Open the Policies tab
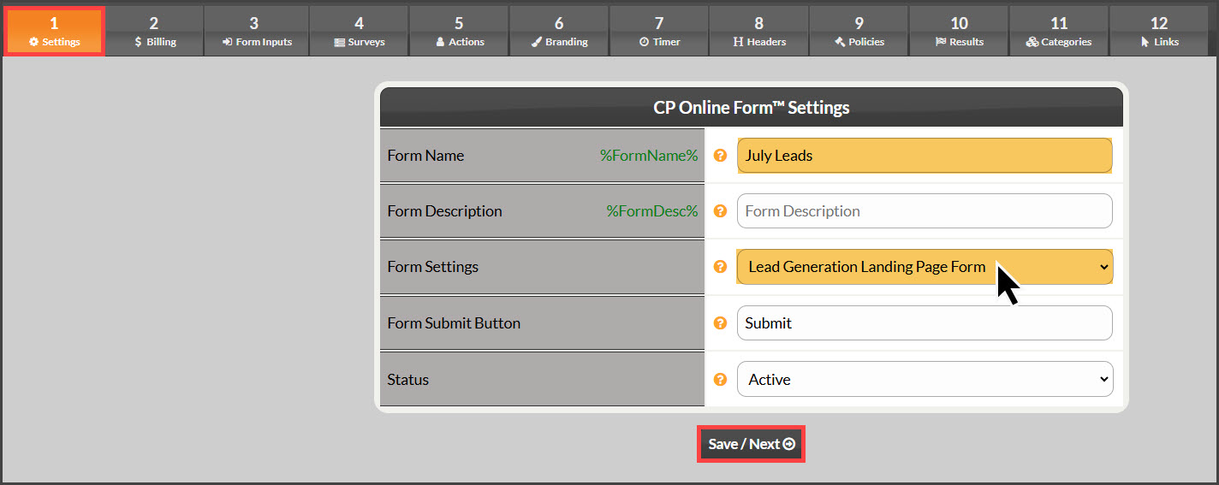The height and width of the screenshot is (485, 1219). point(859,32)
